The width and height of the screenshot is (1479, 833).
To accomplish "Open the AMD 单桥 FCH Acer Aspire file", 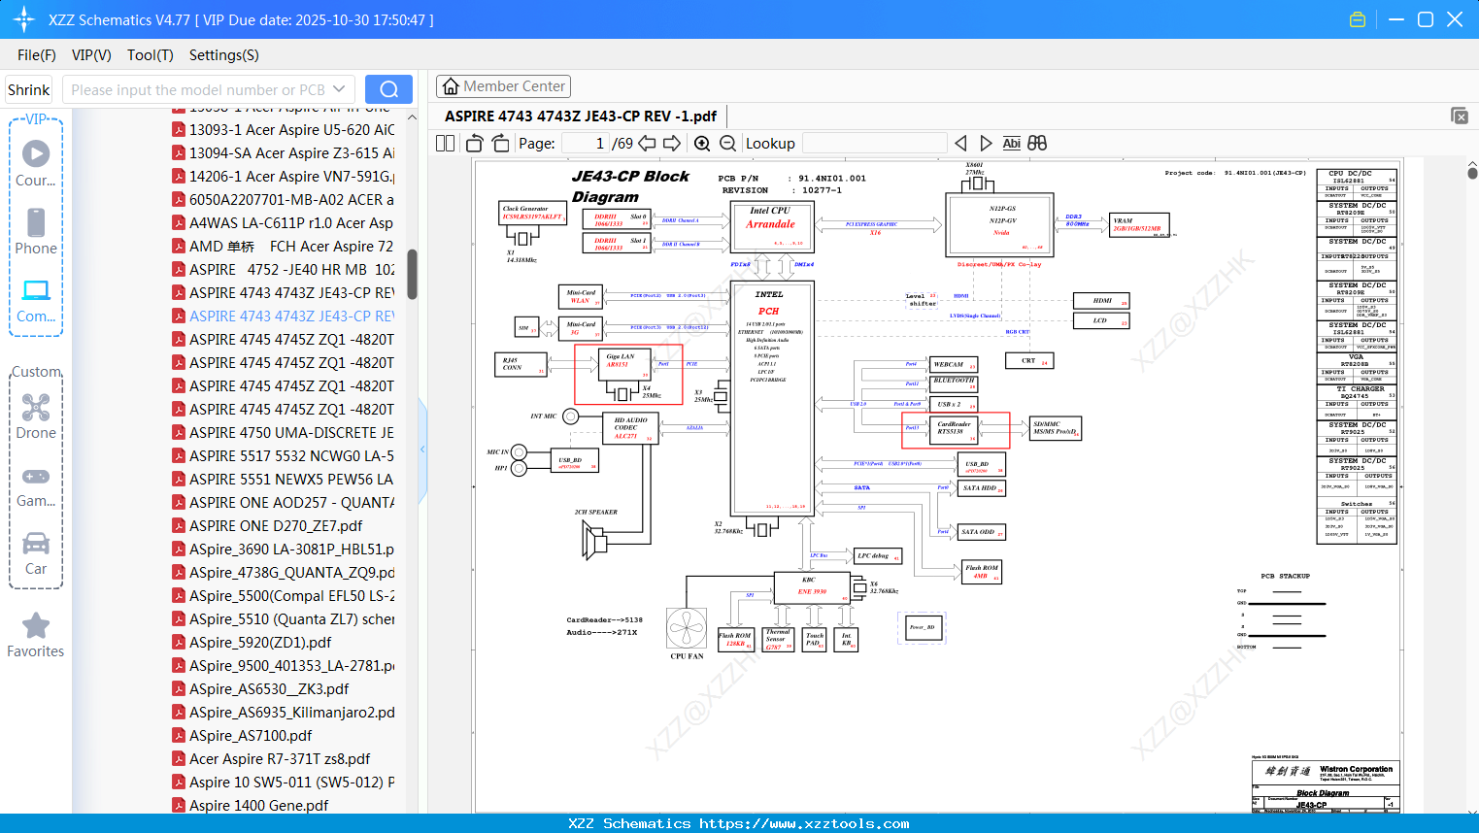I will click(x=284, y=247).
